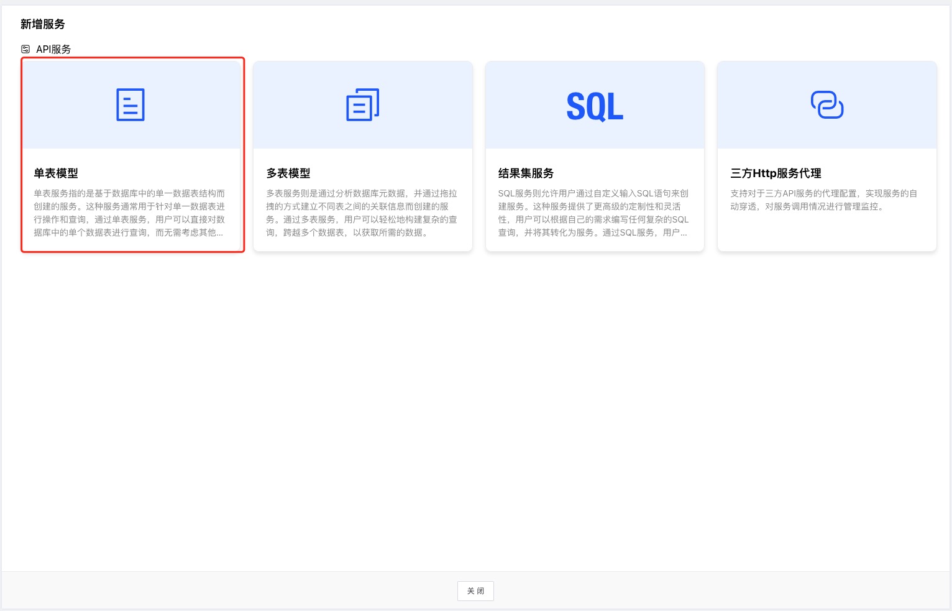Viewport: 952px width, 611px height.
Task: Click the chain link icon on 三方Http服务代理 card
Action: 826,104
